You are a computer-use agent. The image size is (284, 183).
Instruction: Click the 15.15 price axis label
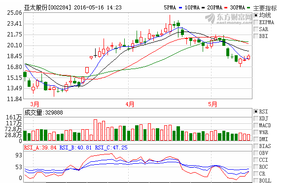click(14, 78)
